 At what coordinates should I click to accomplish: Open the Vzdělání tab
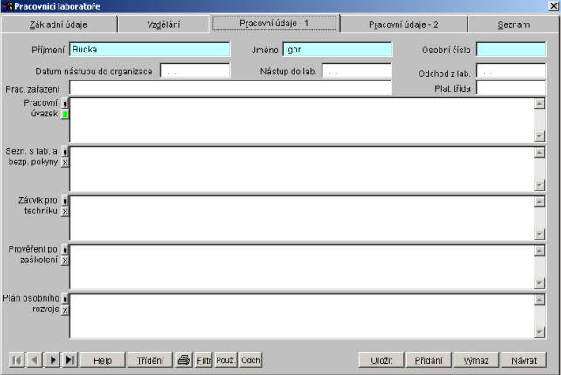(x=163, y=24)
